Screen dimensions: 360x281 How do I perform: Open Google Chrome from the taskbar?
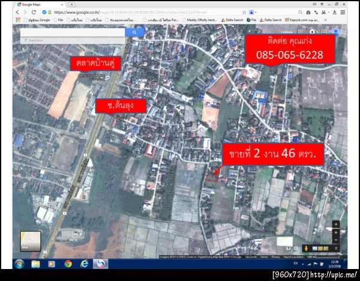pyautogui.click(x=68, y=264)
